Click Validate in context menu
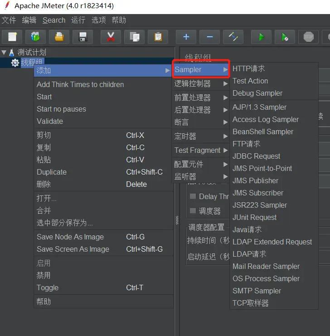 coord(103,121)
